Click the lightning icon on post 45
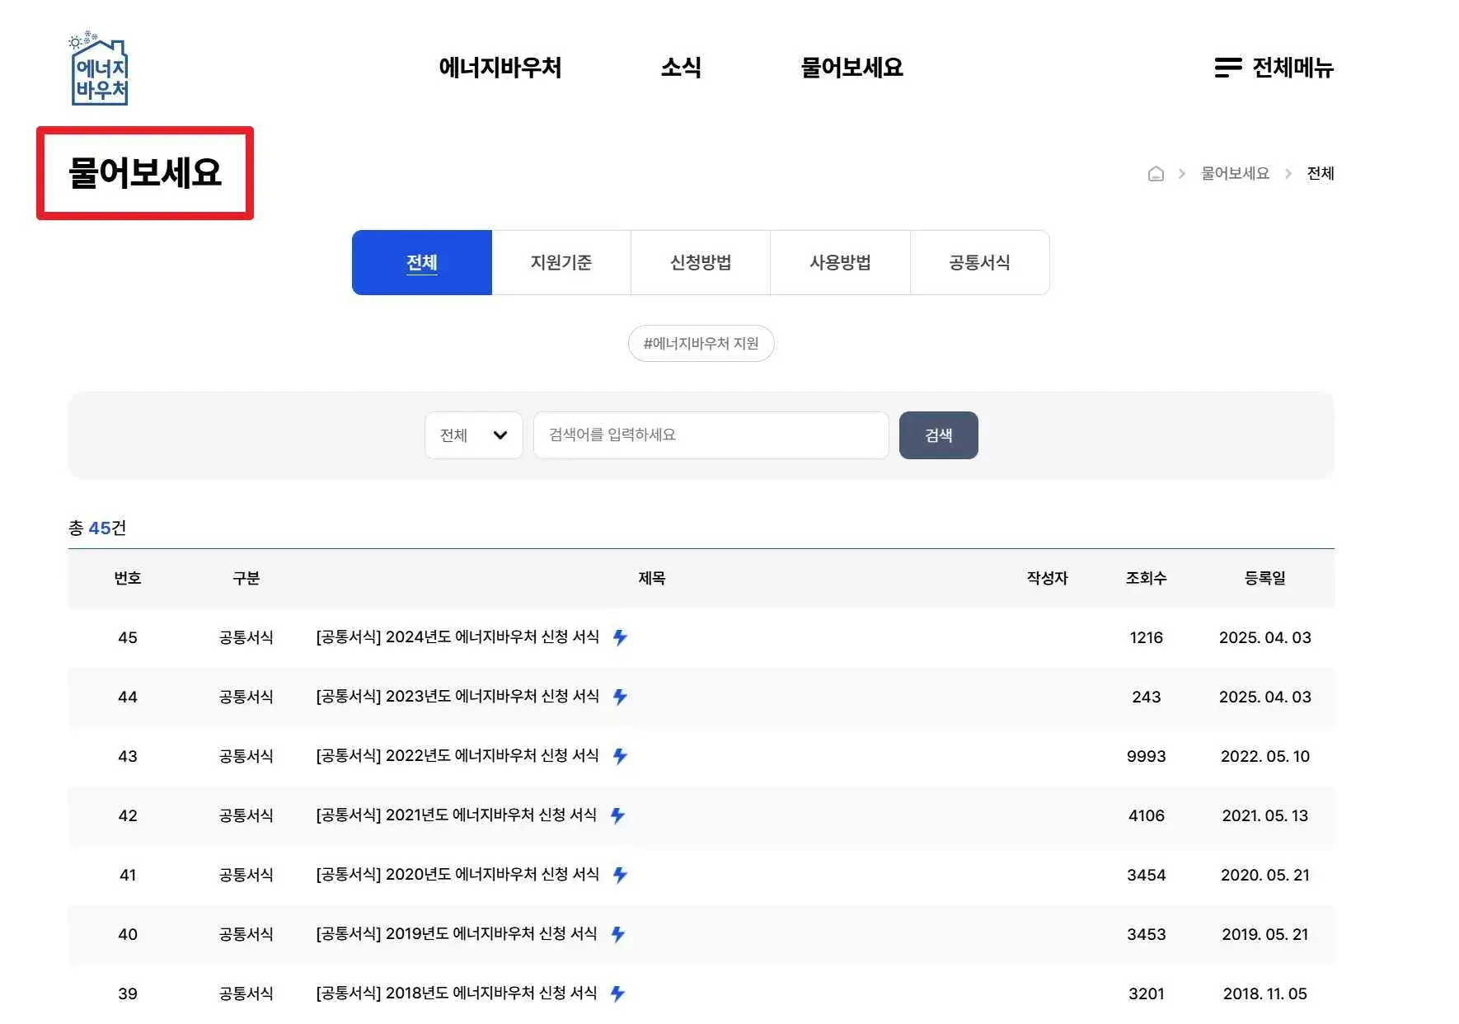The width and height of the screenshot is (1459, 1024). pos(620,636)
